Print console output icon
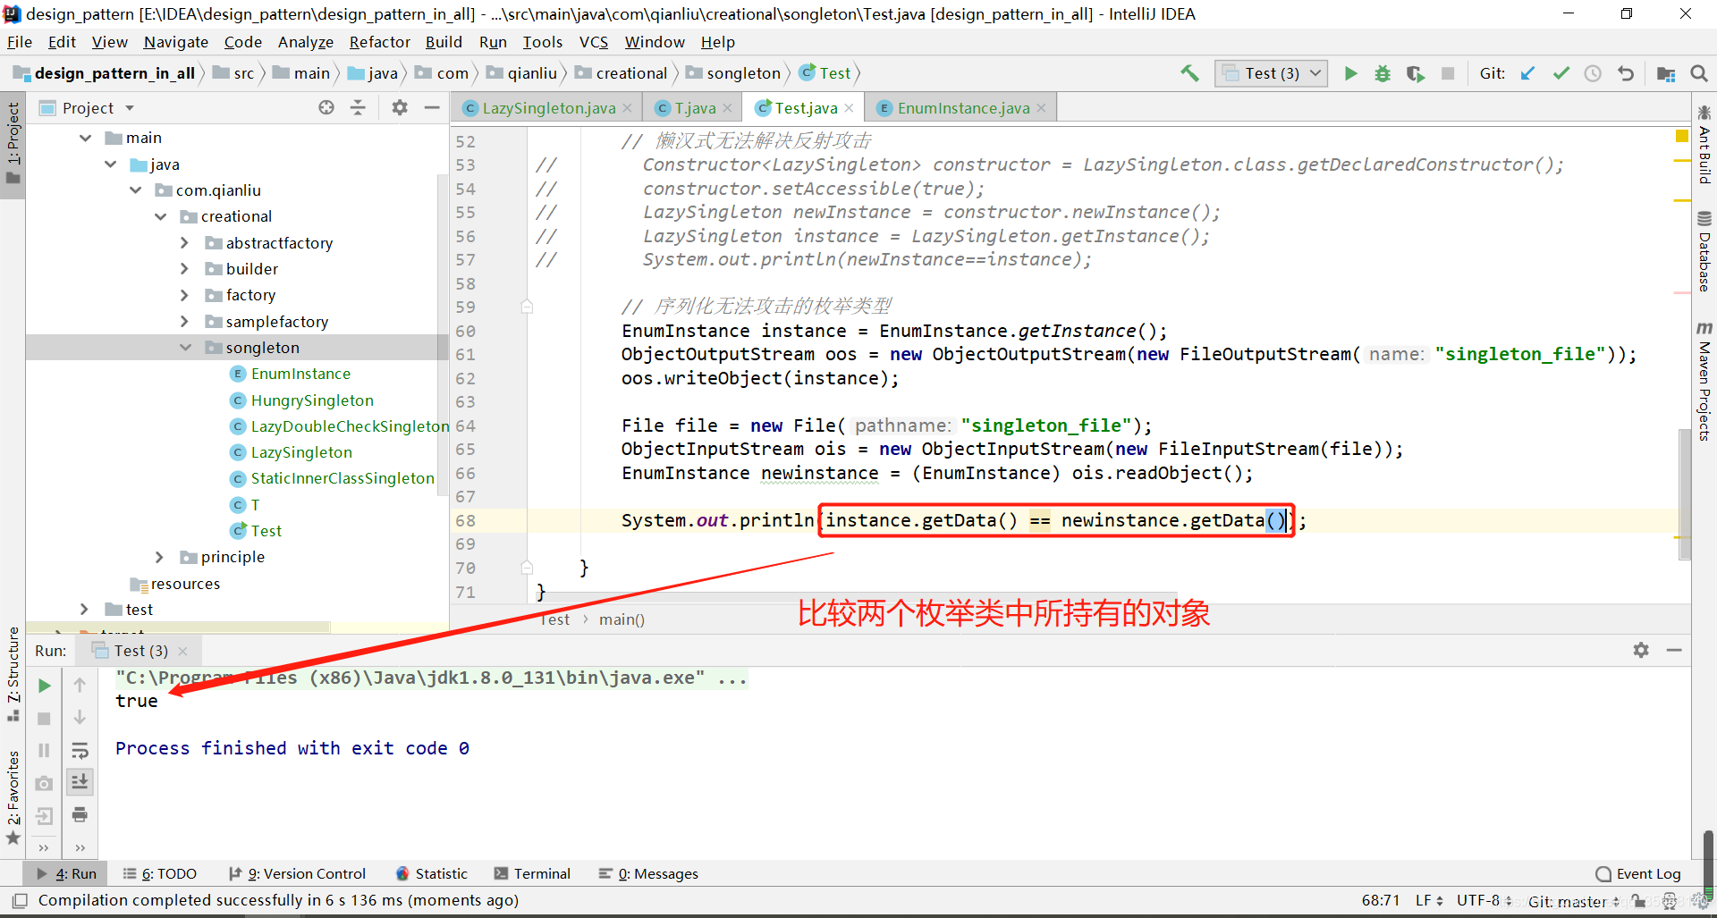1717x918 pixels. 80,814
